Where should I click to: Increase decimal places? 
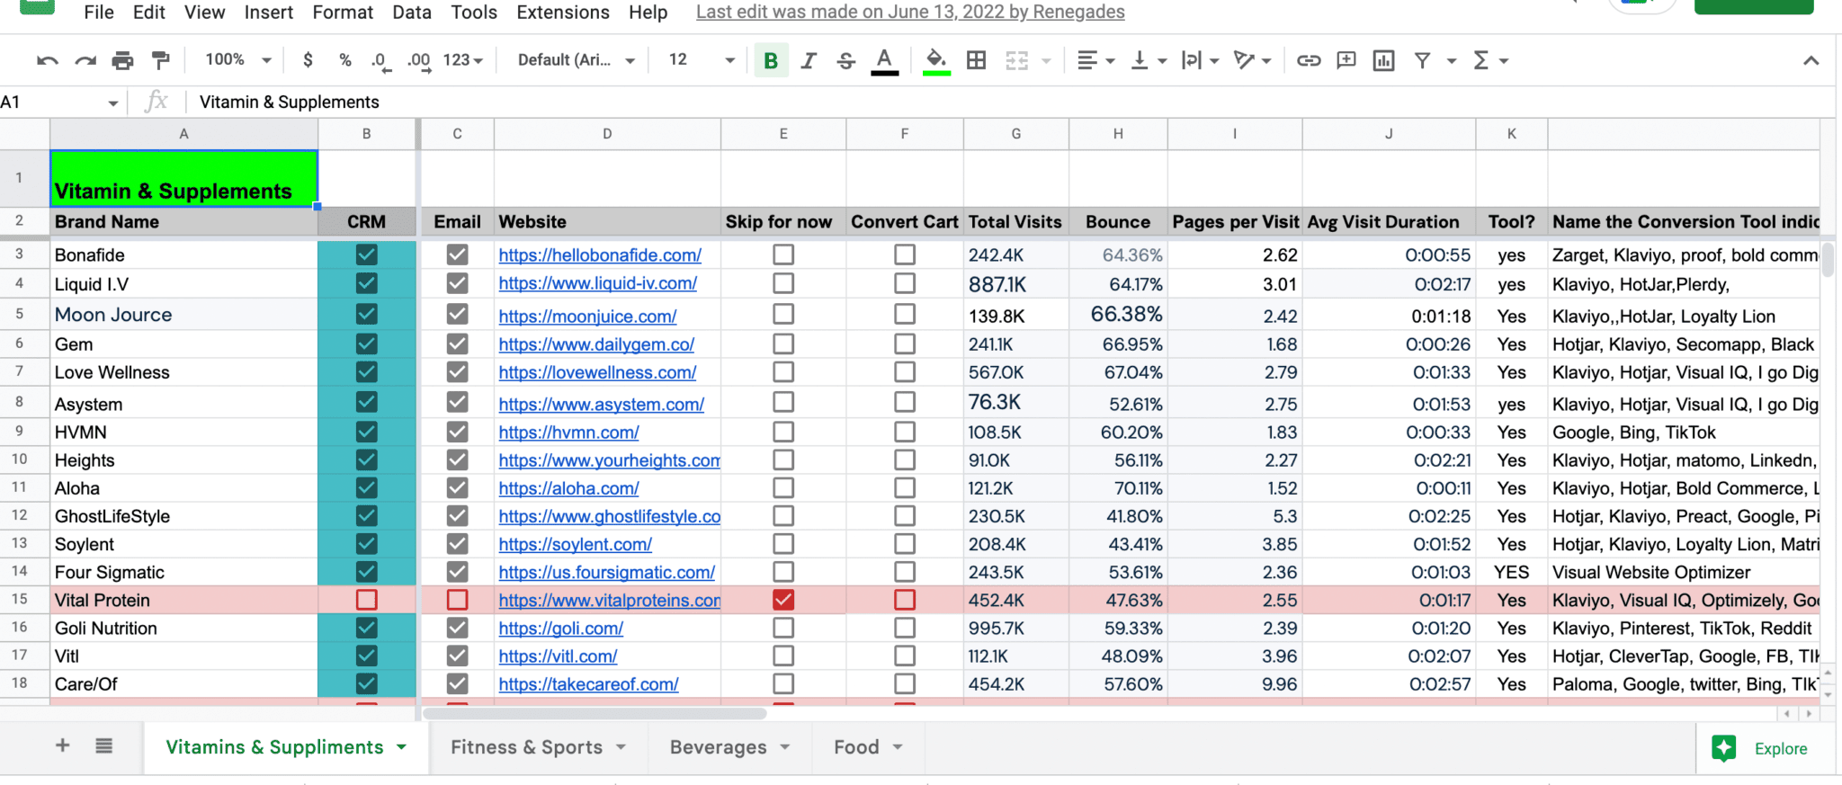tap(418, 60)
